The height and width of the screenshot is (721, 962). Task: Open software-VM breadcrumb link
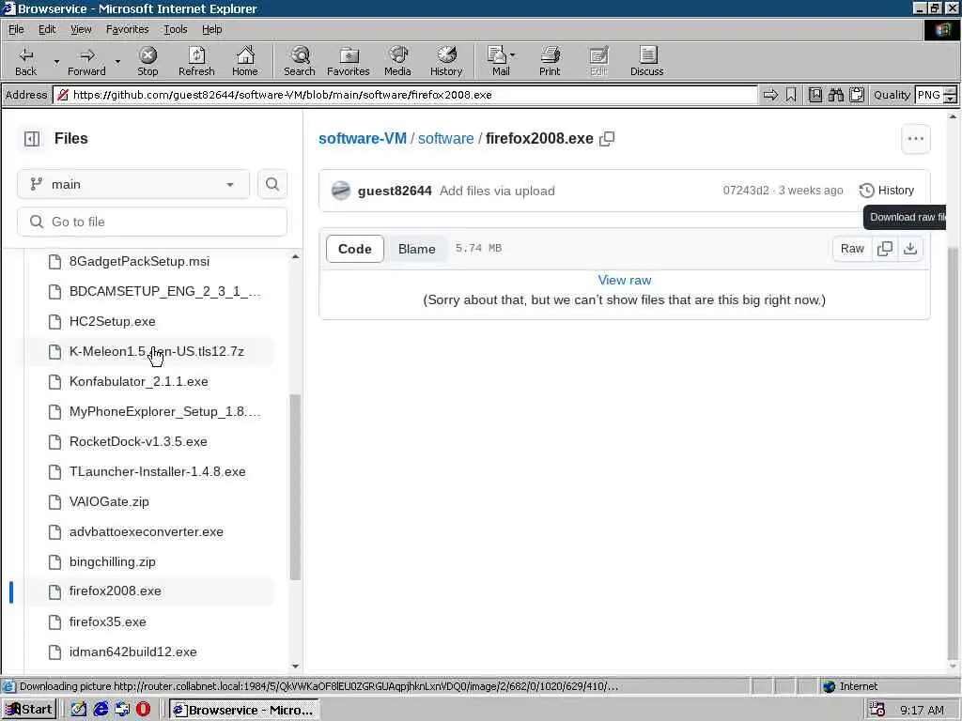click(363, 139)
